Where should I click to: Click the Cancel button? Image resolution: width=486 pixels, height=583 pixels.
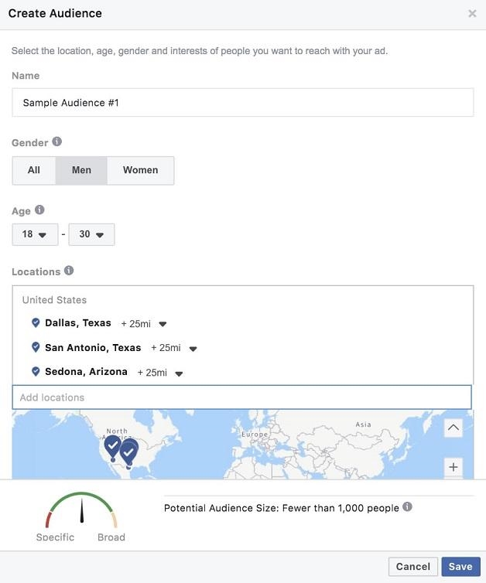[412, 567]
